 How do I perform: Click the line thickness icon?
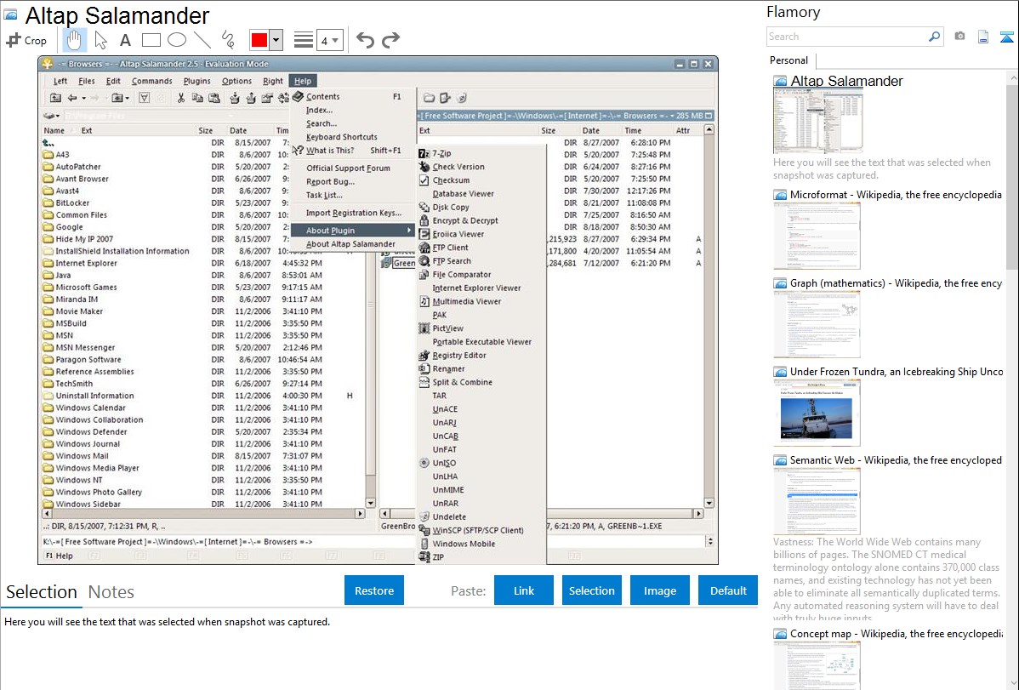coord(304,40)
